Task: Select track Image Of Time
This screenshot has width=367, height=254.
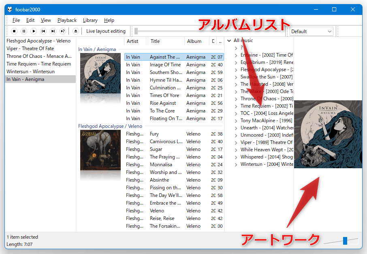Action: click(174, 65)
